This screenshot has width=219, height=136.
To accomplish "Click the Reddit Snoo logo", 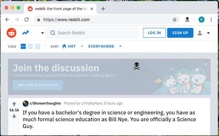I will (11, 33).
